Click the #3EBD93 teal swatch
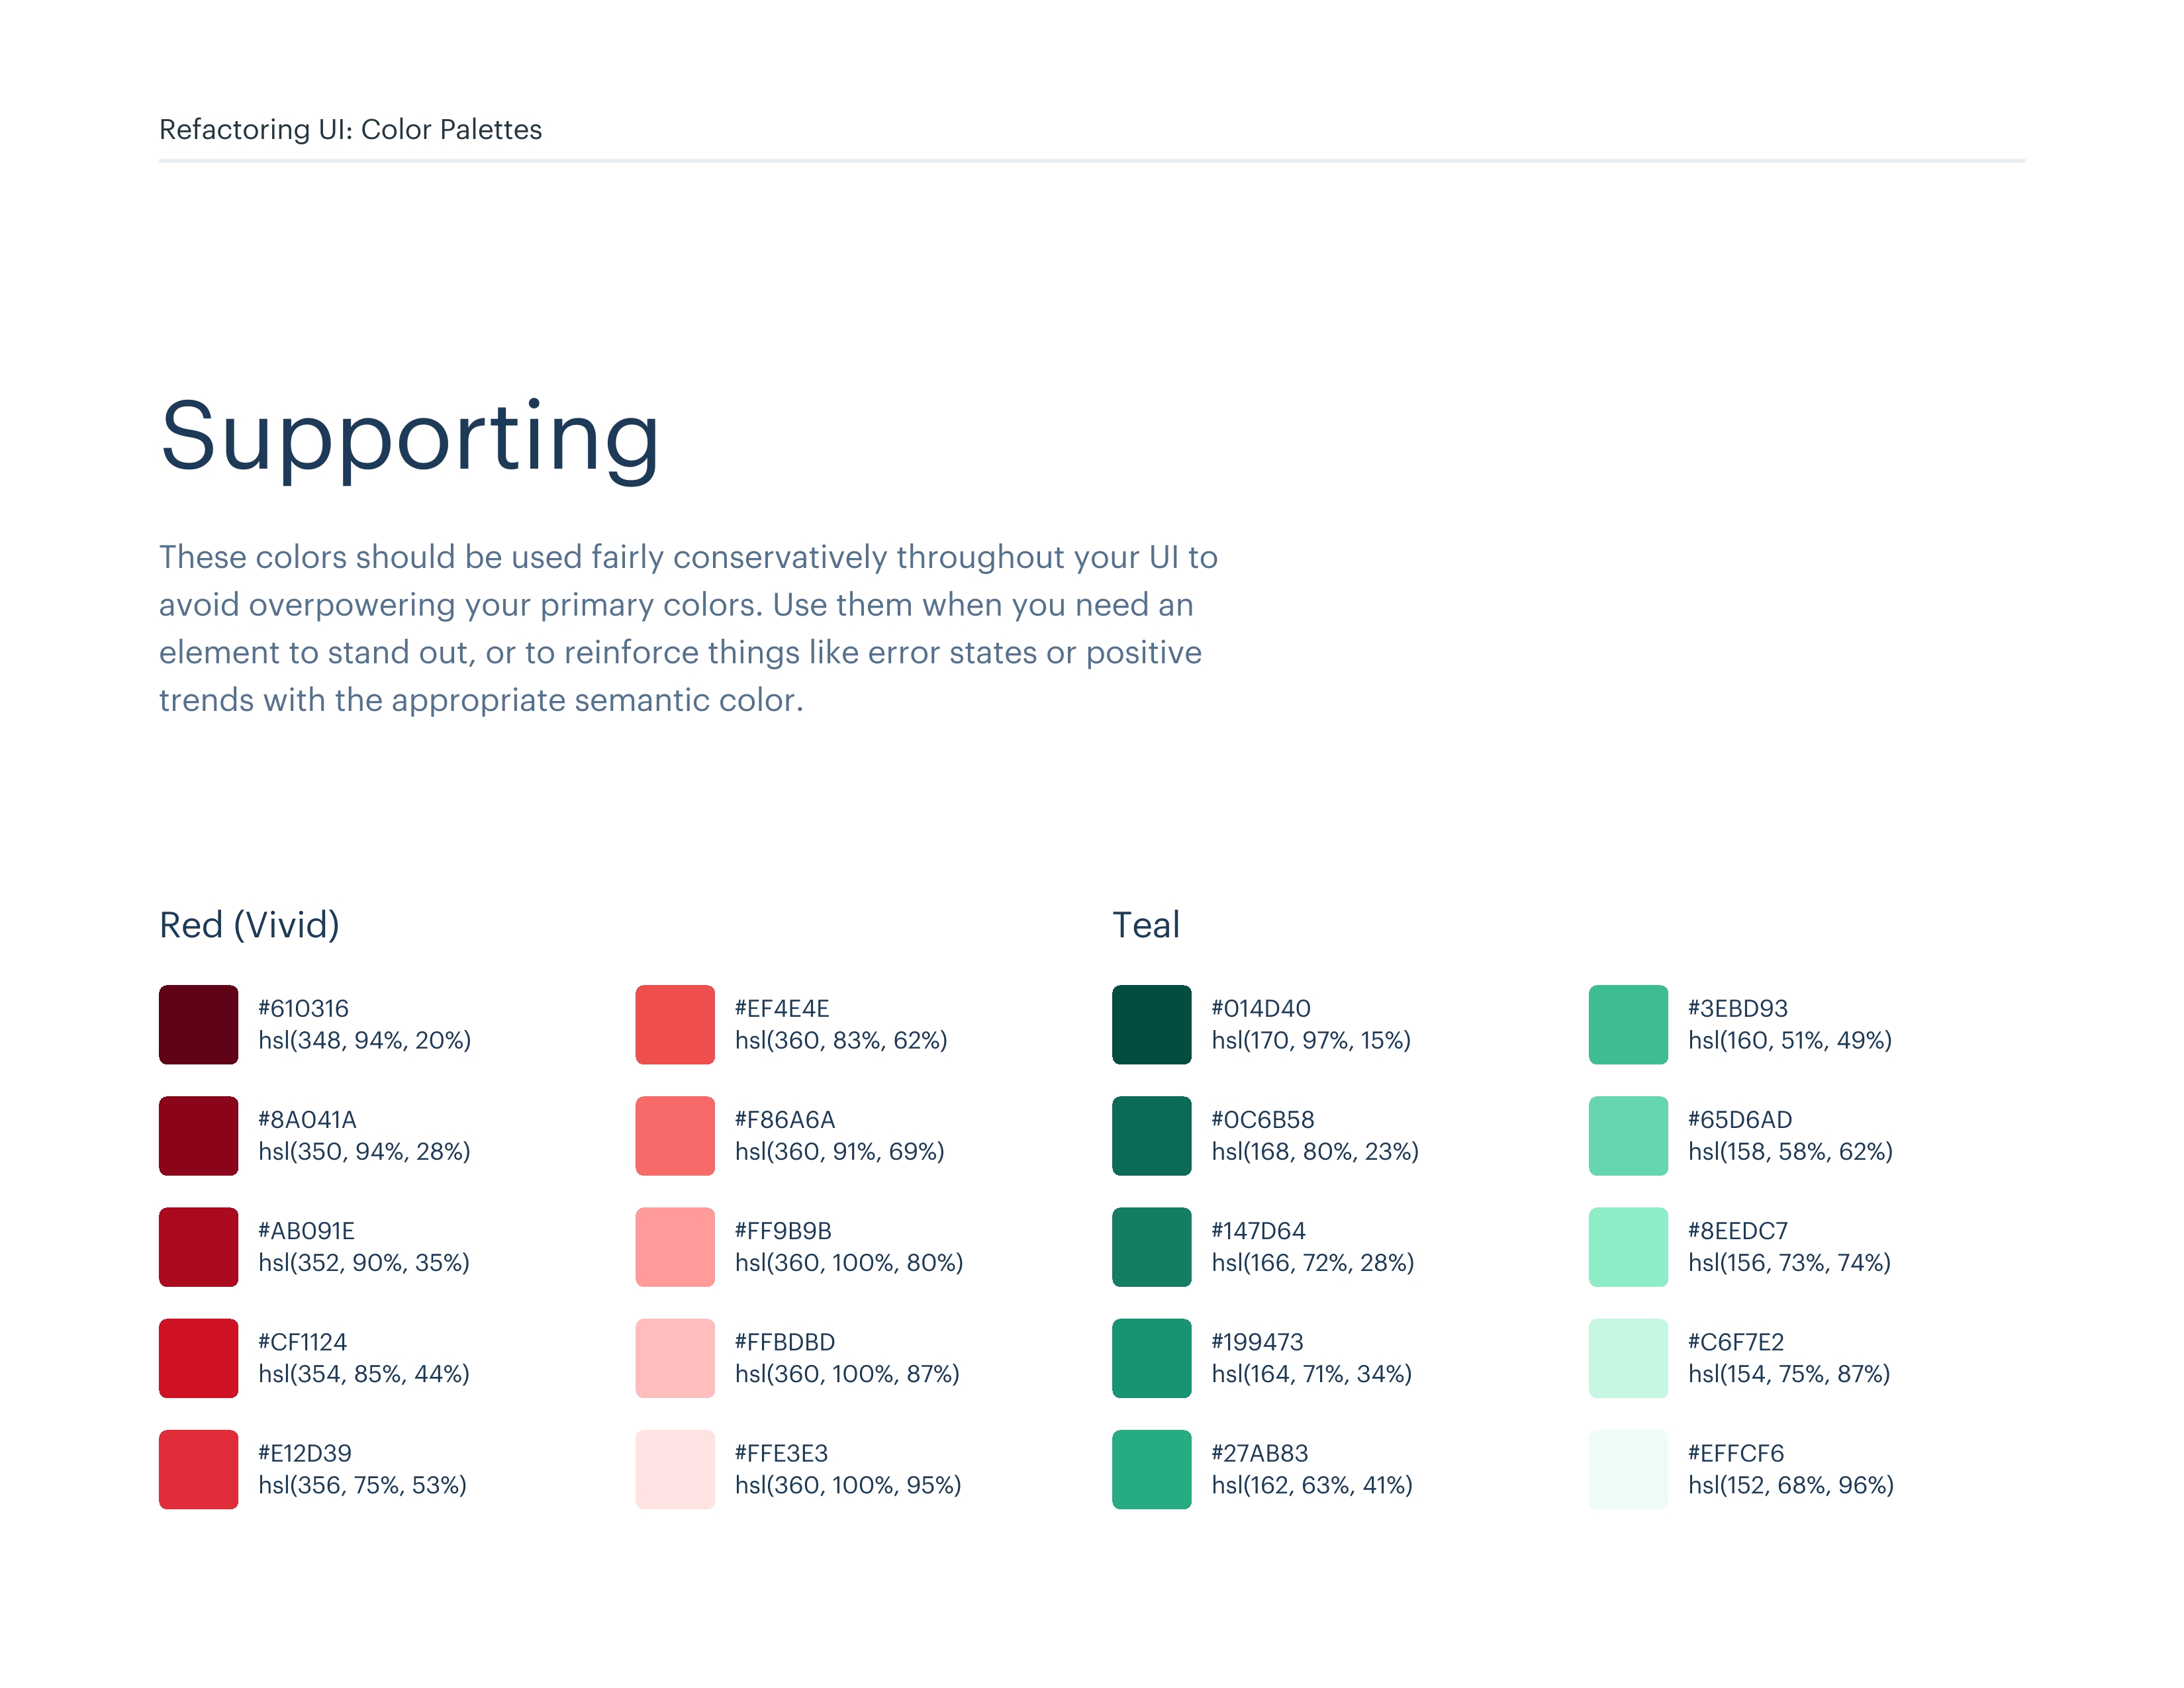This screenshot has height=1688, width=2184. point(1628,1024)
